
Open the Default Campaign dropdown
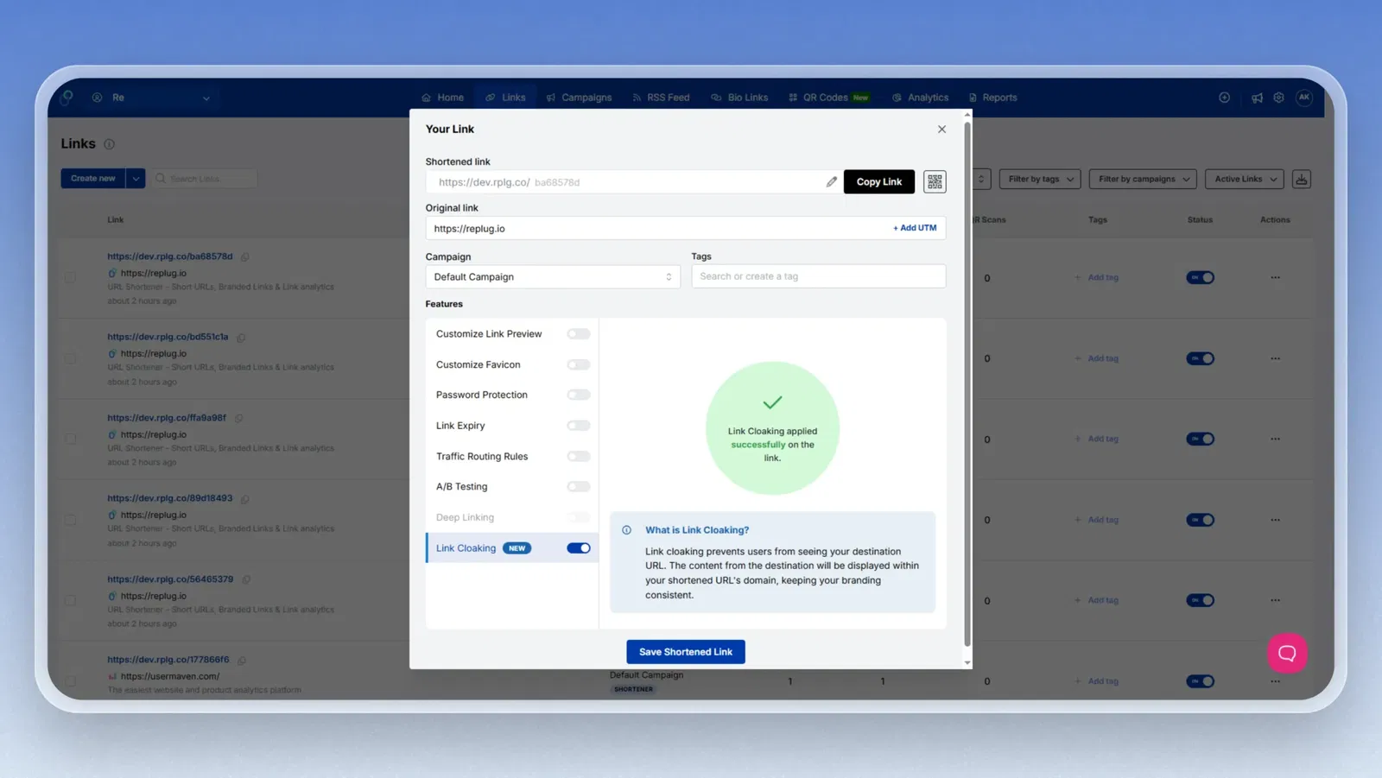(552, 277)
